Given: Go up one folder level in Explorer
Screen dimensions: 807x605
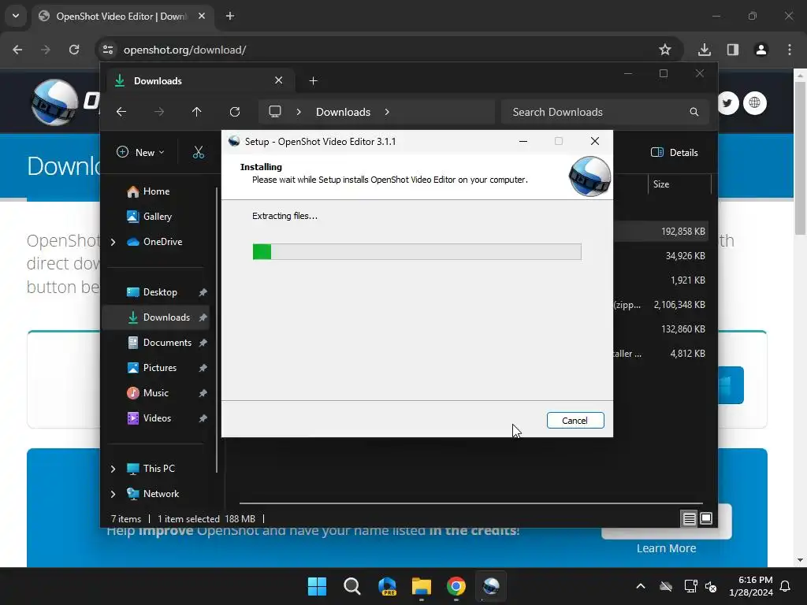Looking at the screenshot, I should point(196,112).
